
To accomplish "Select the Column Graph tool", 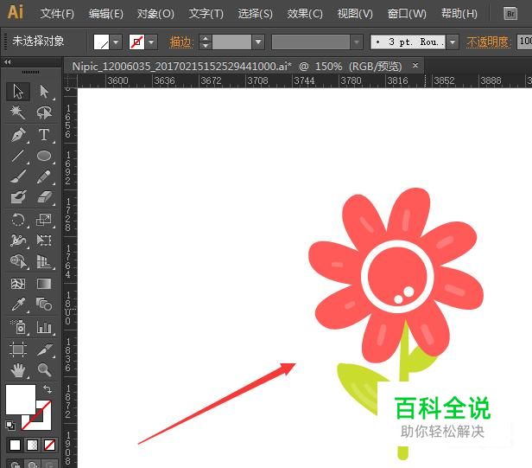I will pyautogui.click(x=44, y=327).
